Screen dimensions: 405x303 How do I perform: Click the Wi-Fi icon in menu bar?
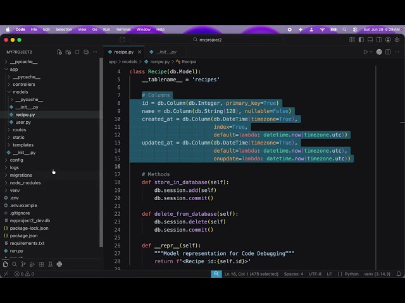tap(322, 30)
